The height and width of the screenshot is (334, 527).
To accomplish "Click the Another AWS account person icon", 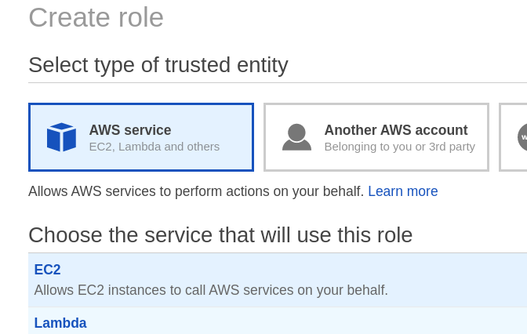I will coord(296,137).
